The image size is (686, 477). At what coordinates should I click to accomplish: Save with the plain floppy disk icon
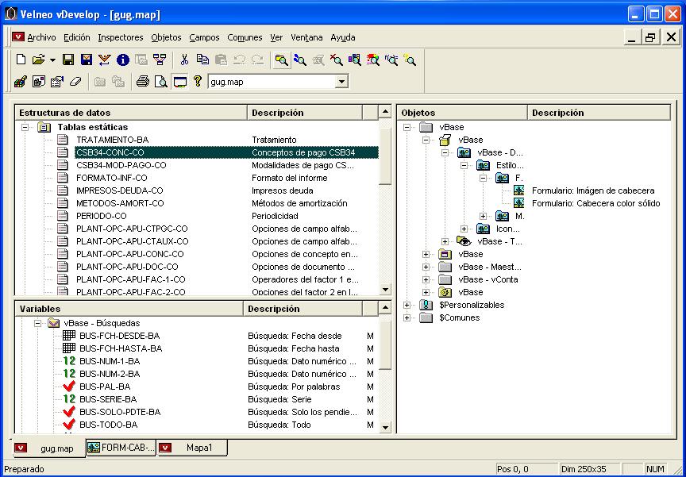(x=67, y=60)
